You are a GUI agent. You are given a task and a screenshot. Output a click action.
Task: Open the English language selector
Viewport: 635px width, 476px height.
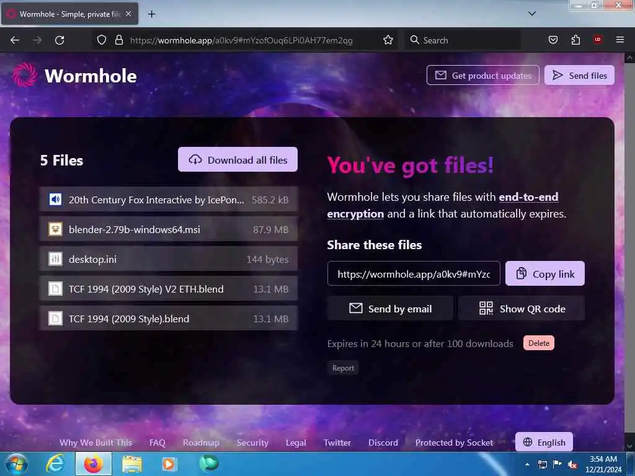point(544,442)
